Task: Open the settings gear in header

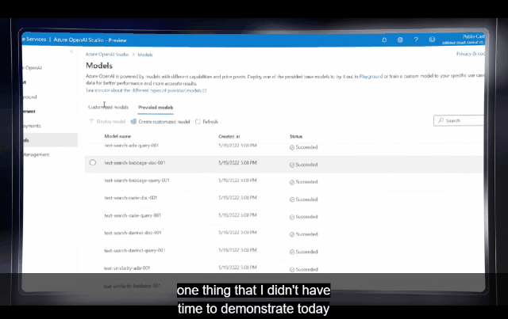Action: tap(400, 39)
